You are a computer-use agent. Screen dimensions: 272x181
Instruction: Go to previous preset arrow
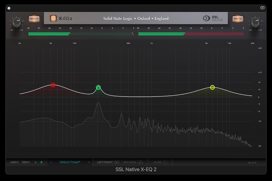click(x=51, y=162)
